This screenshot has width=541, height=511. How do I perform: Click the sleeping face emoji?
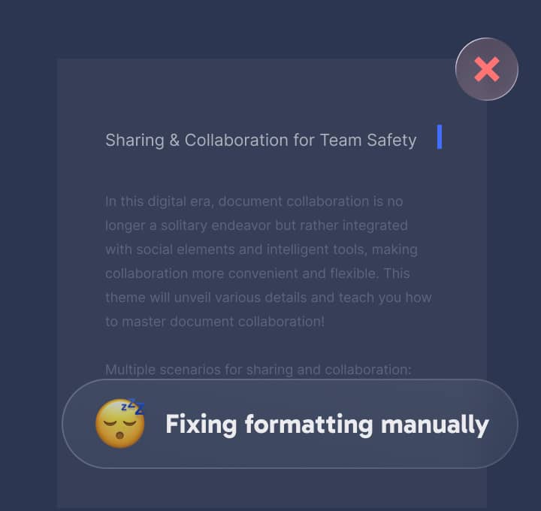[119, 423]
